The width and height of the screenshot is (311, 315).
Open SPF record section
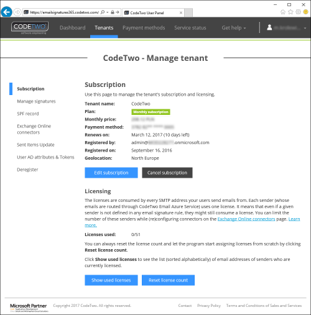tap(28, 114)
